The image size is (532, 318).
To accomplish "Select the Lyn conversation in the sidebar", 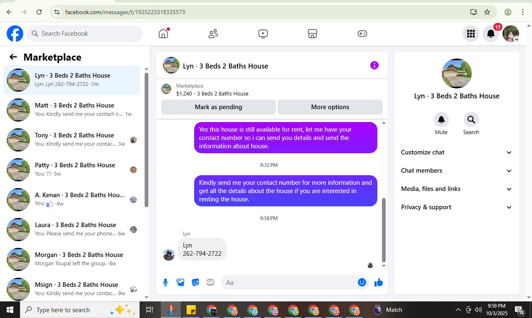I will tap(72, 80).
